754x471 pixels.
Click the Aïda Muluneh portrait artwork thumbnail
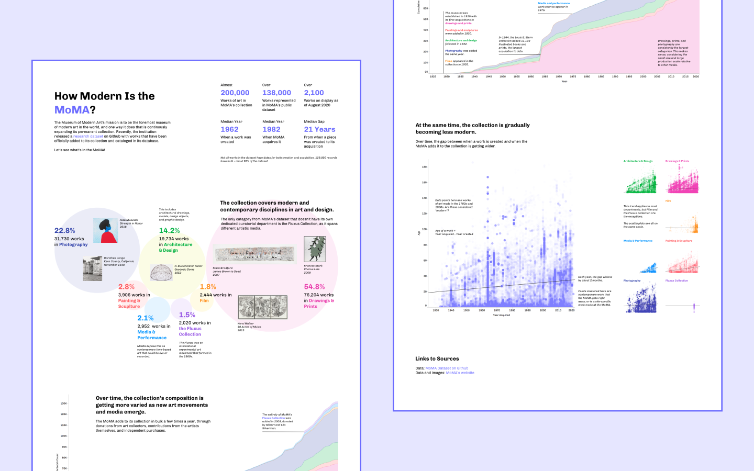click(x=106, y=231)
